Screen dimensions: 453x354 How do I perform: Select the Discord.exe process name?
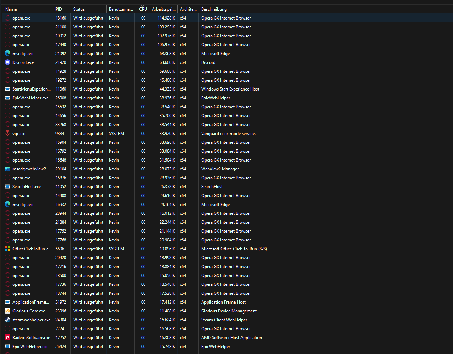tap(23, 62)
